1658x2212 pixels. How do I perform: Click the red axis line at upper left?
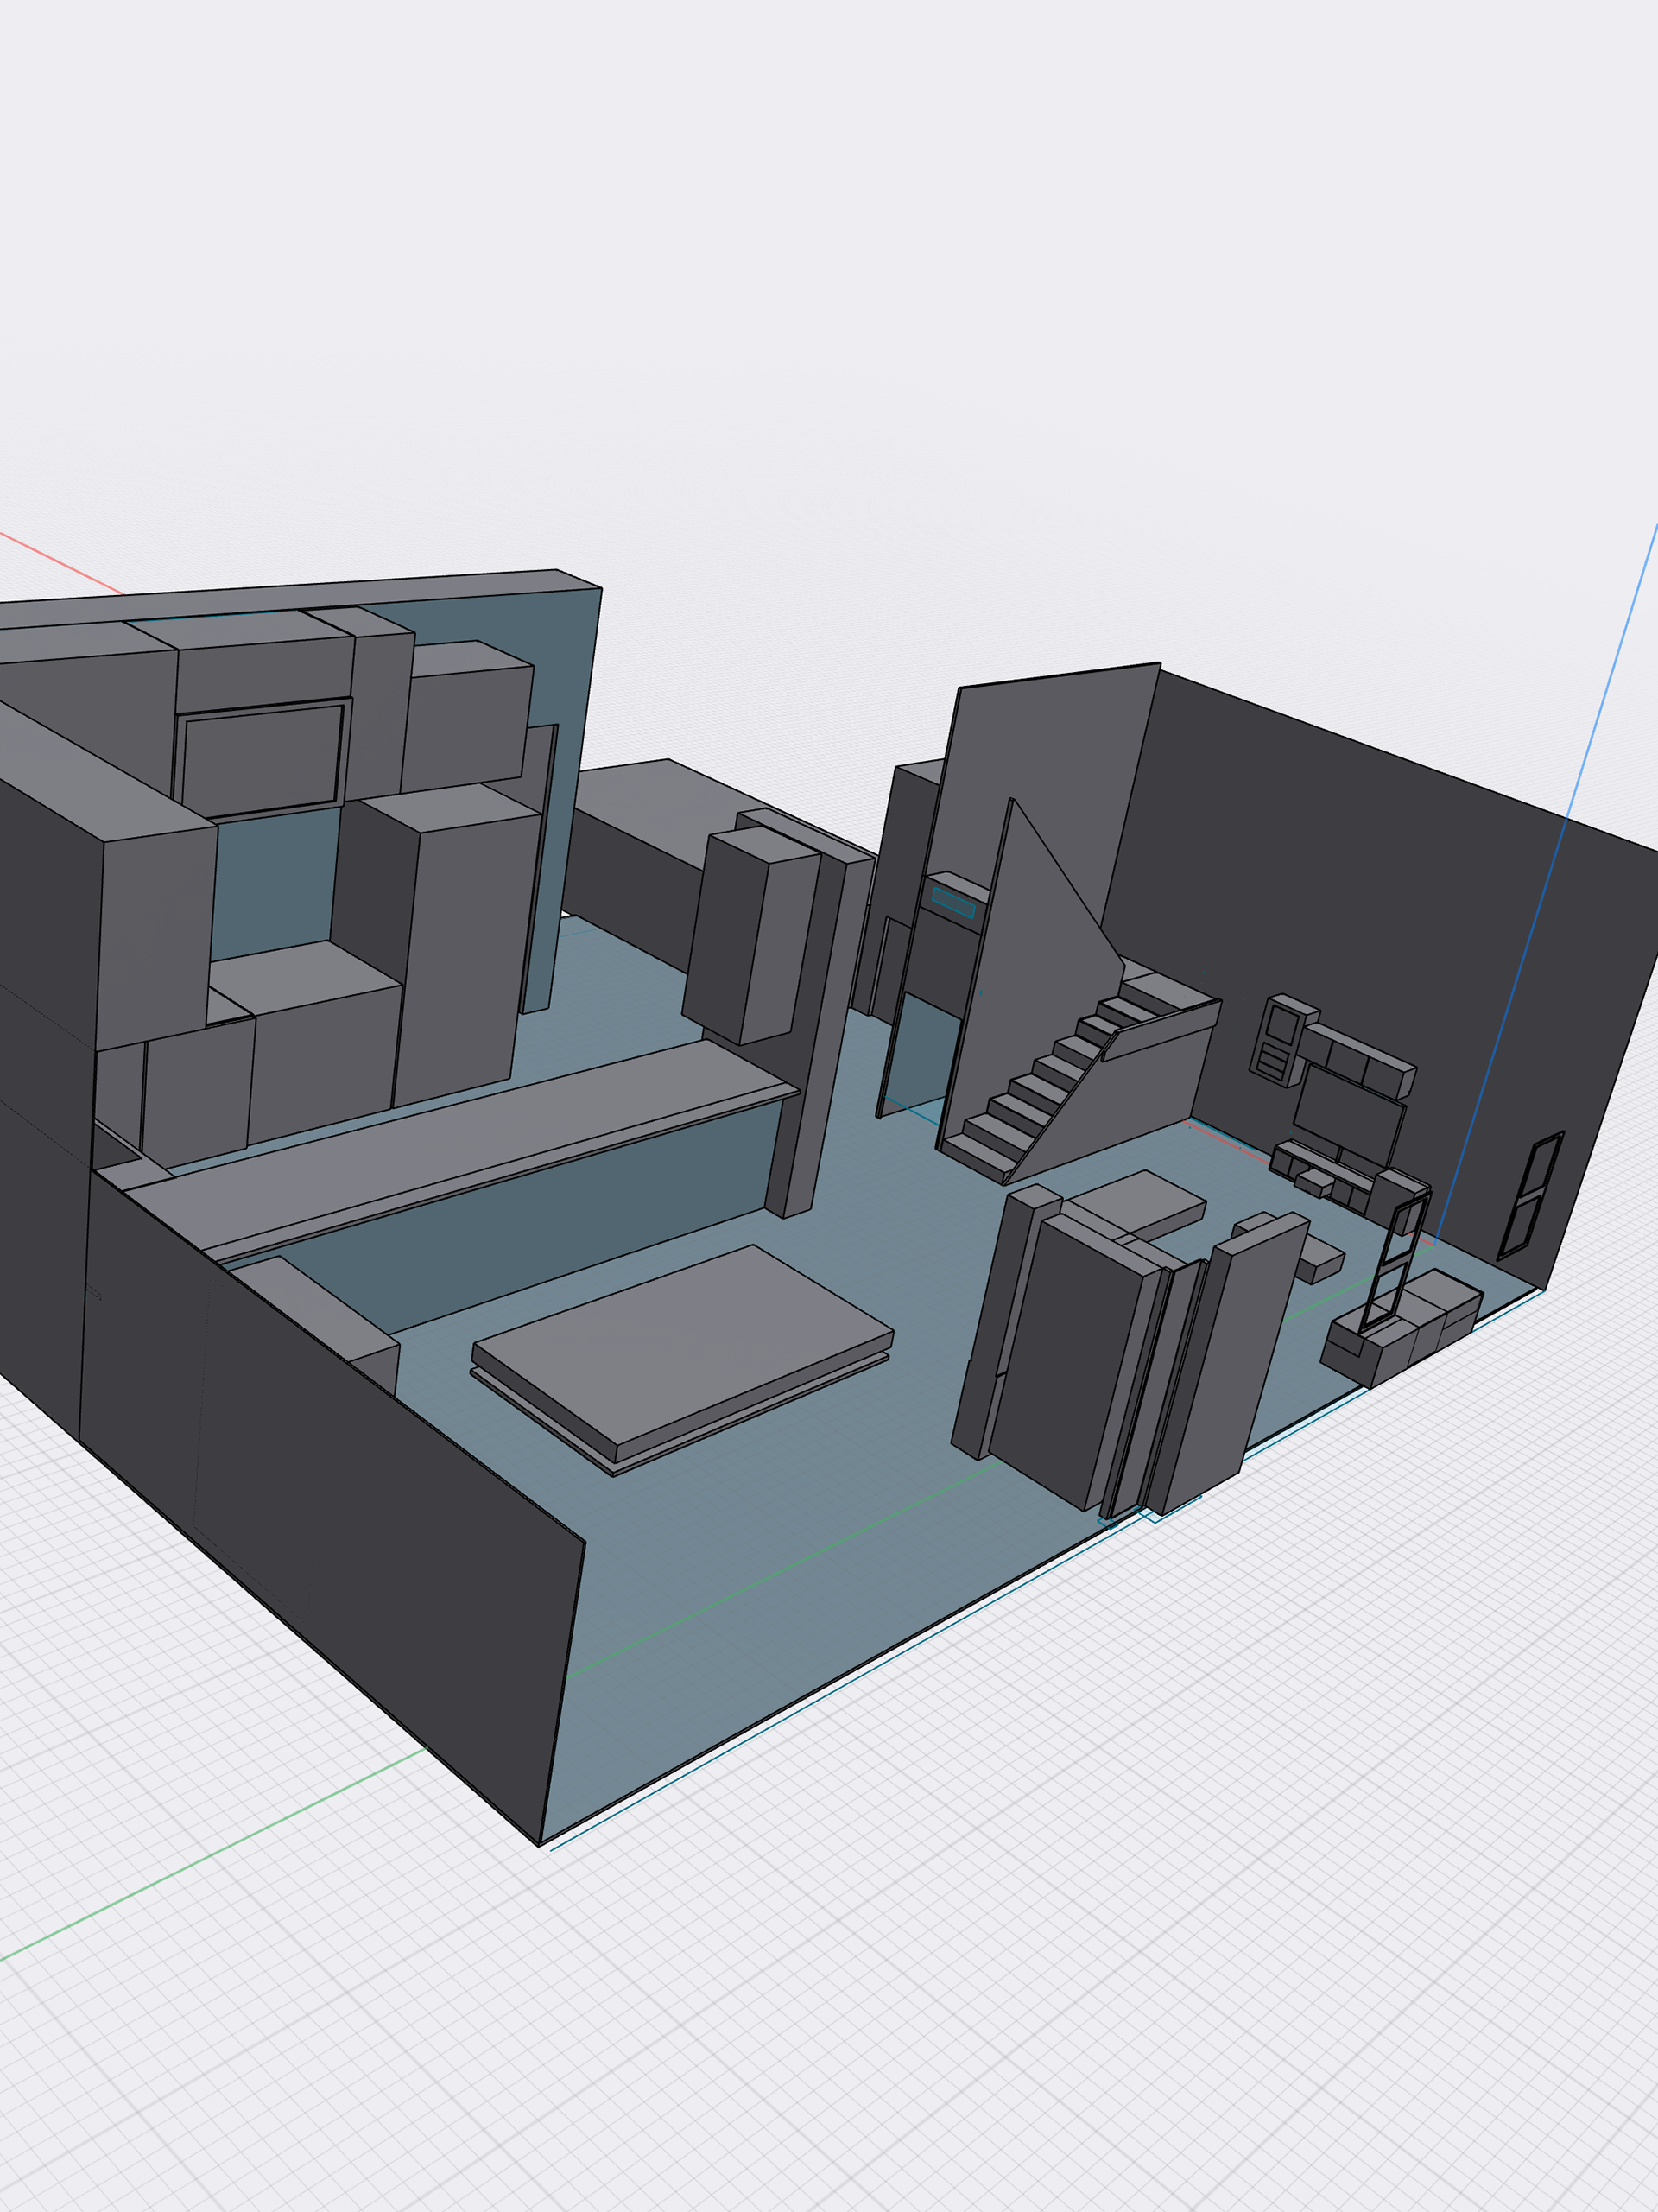pos(60,564)
